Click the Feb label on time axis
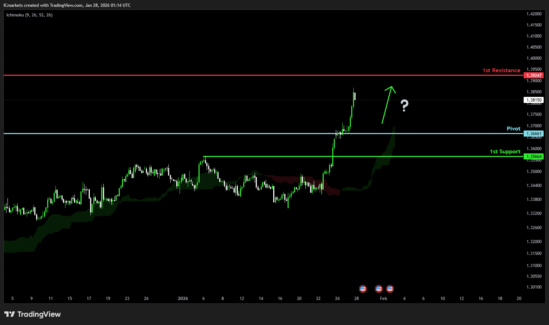The width and height of the screenshot is (549, 325). coord(383,298)
